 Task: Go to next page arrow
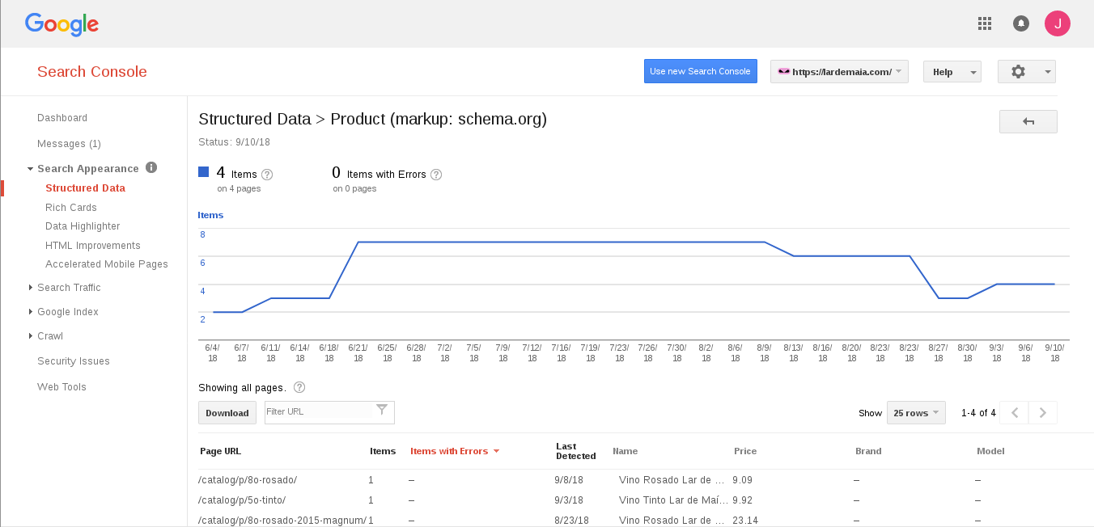[x=1043, y=413]
